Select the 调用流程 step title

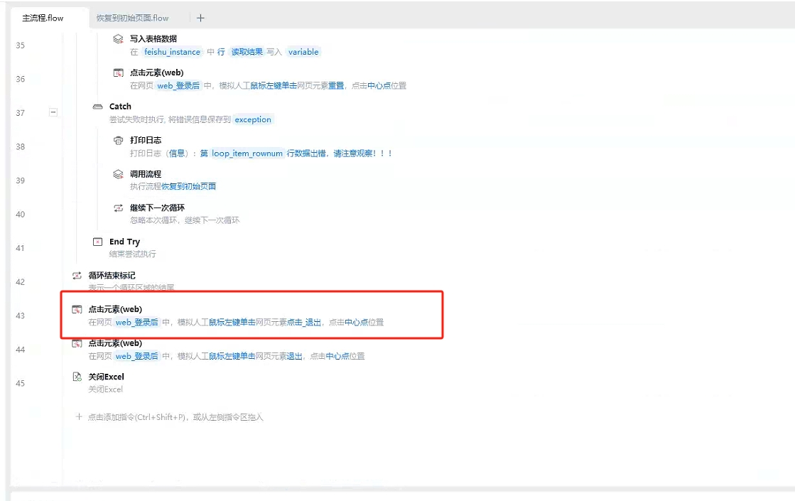(146, 174)
